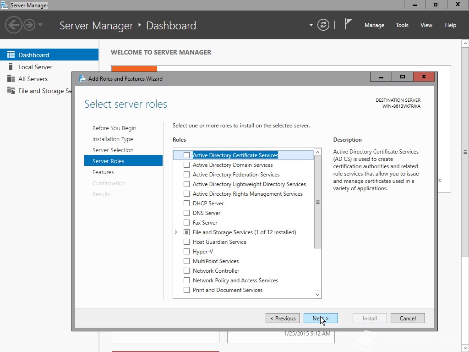This screenshot has height=352, width=469.
Task: Click Server Manager main scrollbar thumb
Action: tap(465, 152)
